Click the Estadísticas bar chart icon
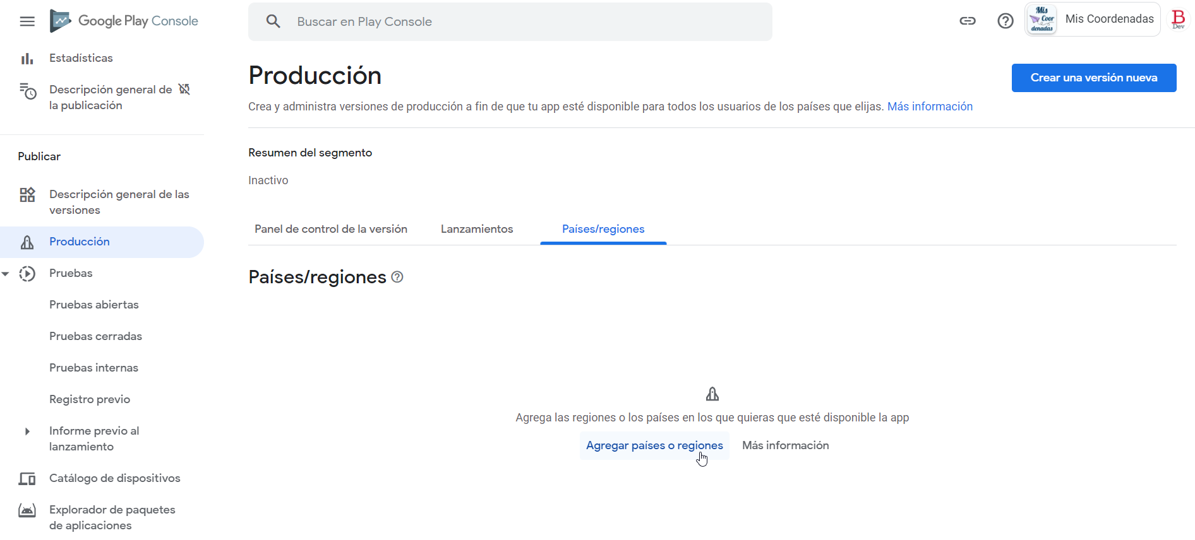The height and width of the screenshot is (540, 1195). pos(27,59)
